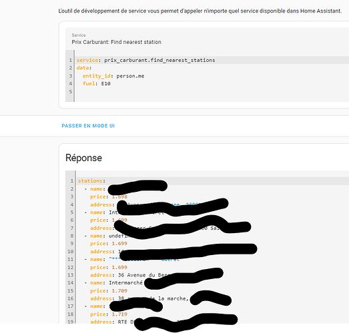The height and width of the screenshot is (333, 349).
Task: Click the price 1.719 value
Action: [119, 314]
